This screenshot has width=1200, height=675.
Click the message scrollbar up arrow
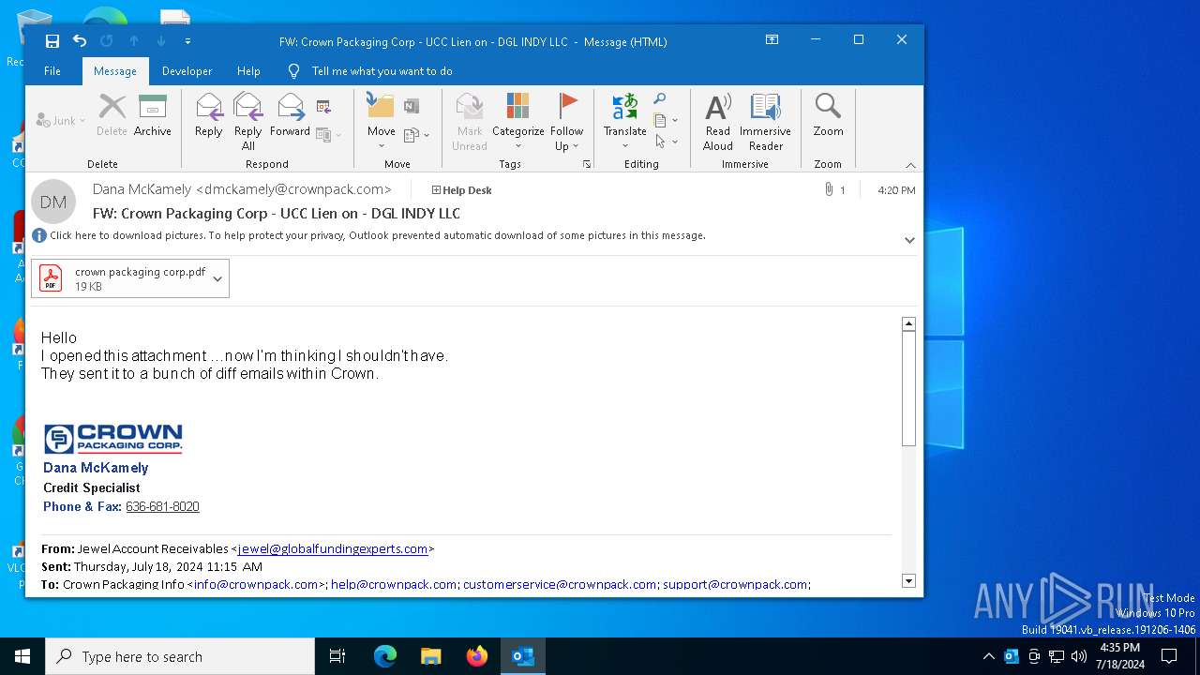[x=908, y=323]
